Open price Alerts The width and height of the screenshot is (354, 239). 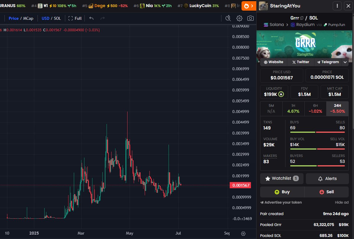pyautogui.click(x=327, y=179)
